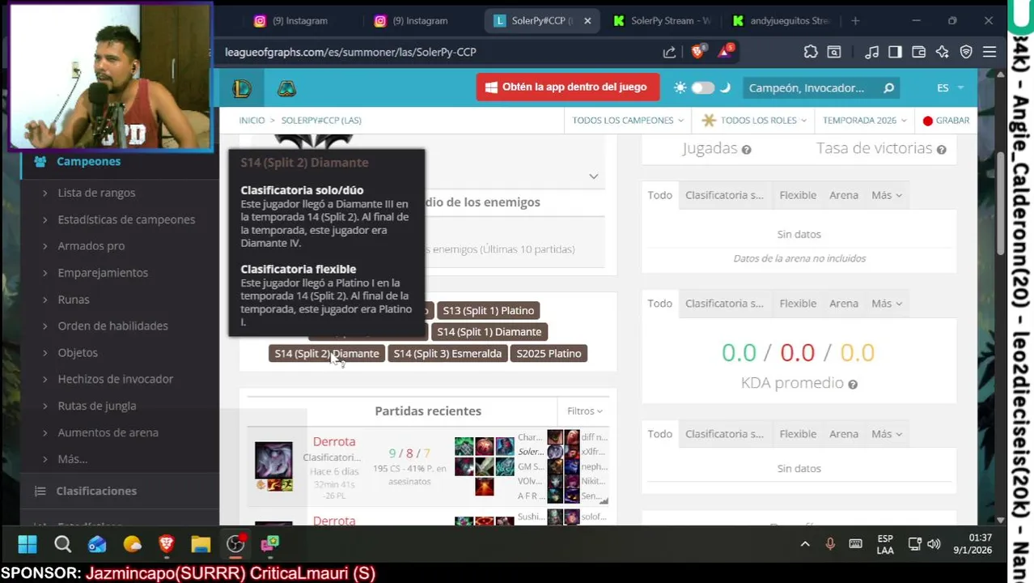This screenshot has height=583, width=1034.
Task: Open the browser hamburger menu
Action: [989, 52]
